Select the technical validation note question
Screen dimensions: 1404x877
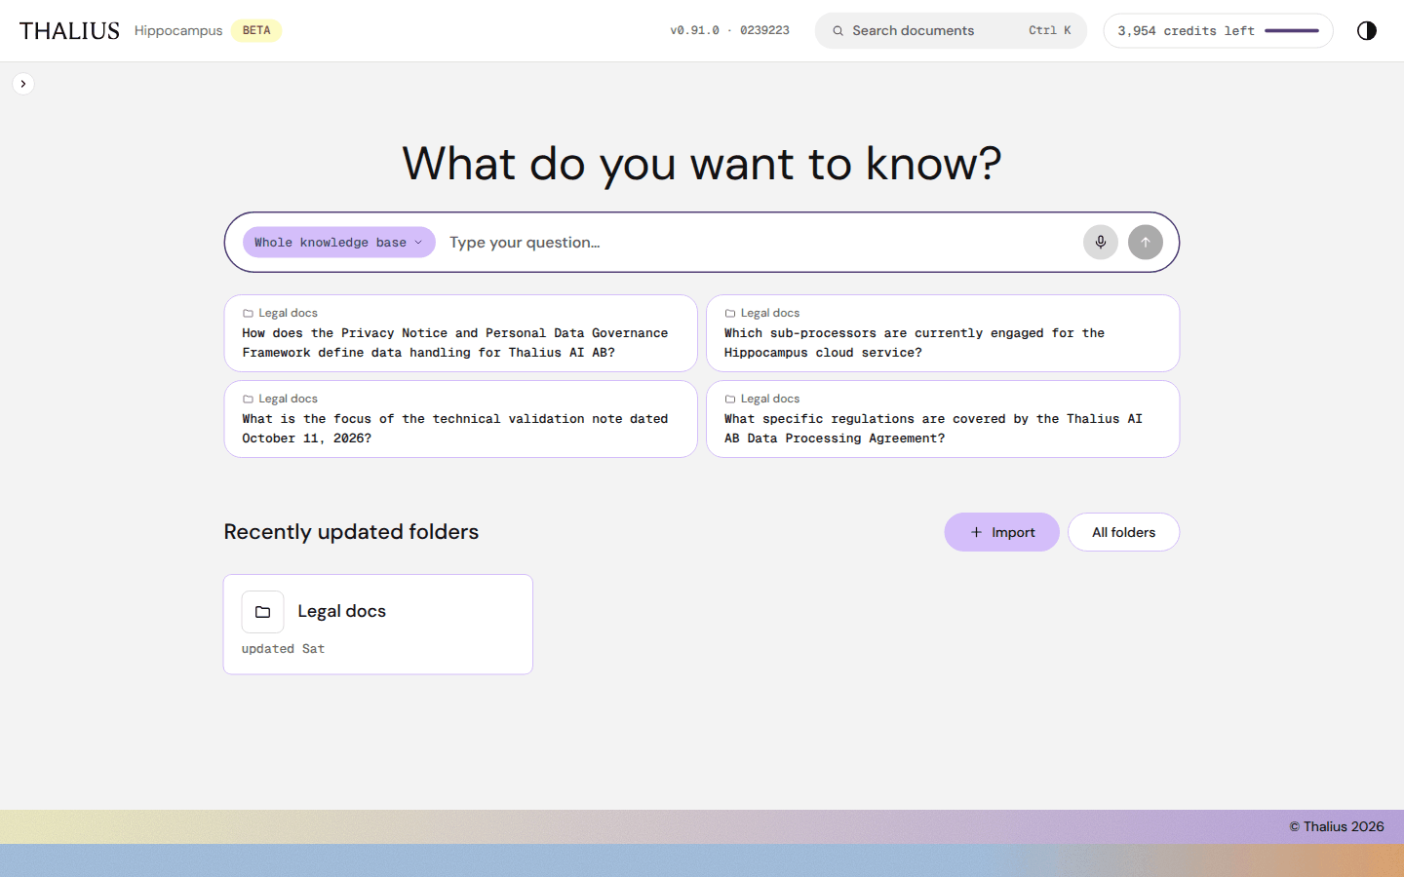[x=460, y=419]
